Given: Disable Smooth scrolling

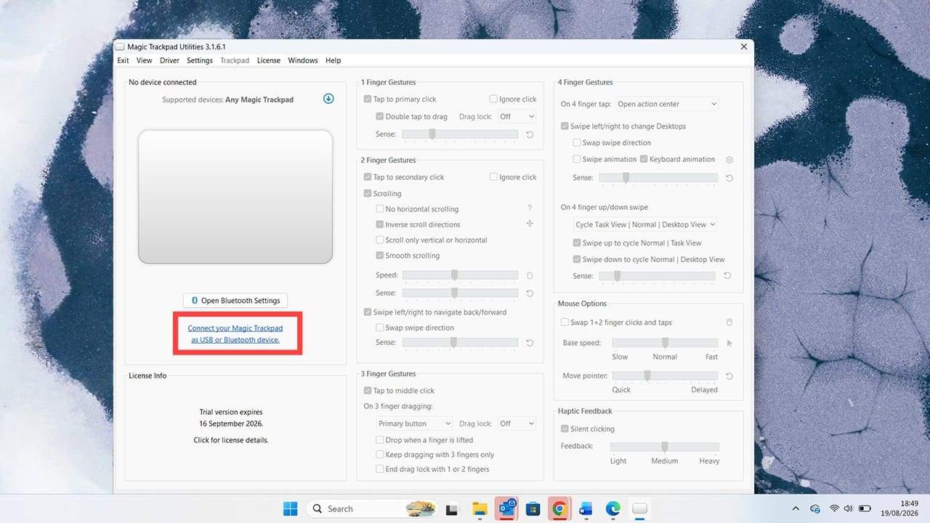Looking at the screenshot, I should click(379, 256).
